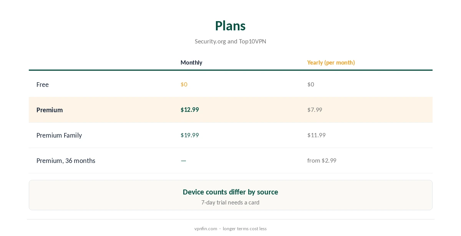Click the "vpnfin.com" footer text
This screenshot has height=236, width=461.
(x=206, y=229)
